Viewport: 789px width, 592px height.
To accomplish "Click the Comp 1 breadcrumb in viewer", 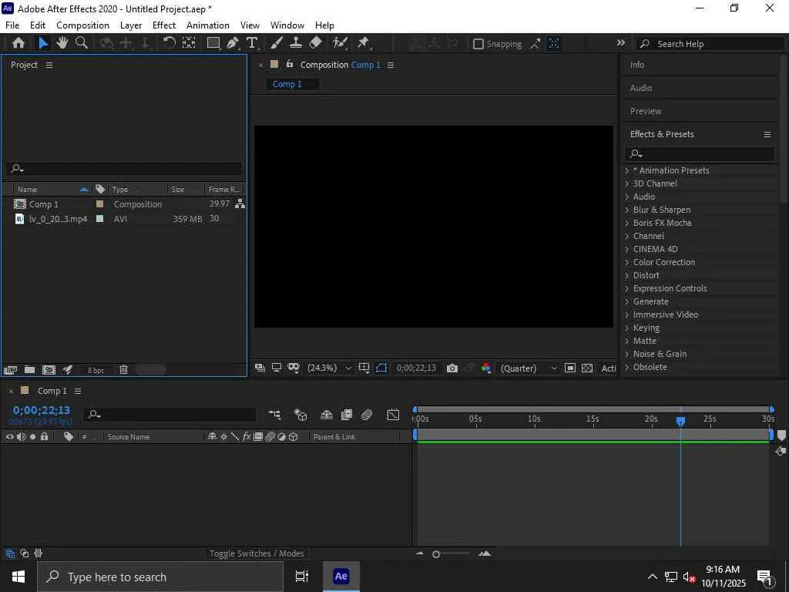I will (x=287, y=84).
